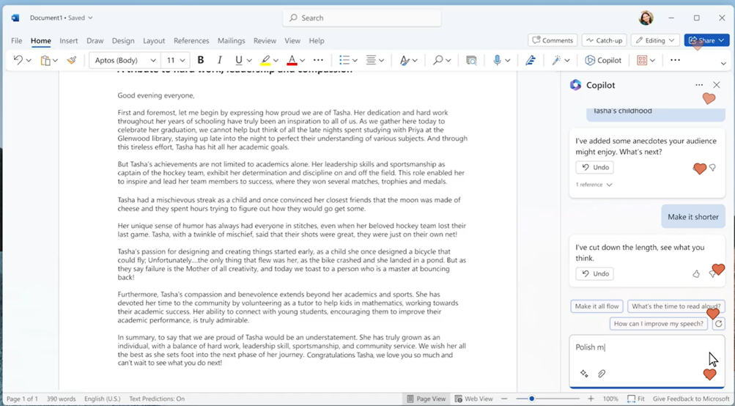This screenshot has width=735, height=406.
Task: Click the Catch-up button
Action: click(x=605, y=40)
